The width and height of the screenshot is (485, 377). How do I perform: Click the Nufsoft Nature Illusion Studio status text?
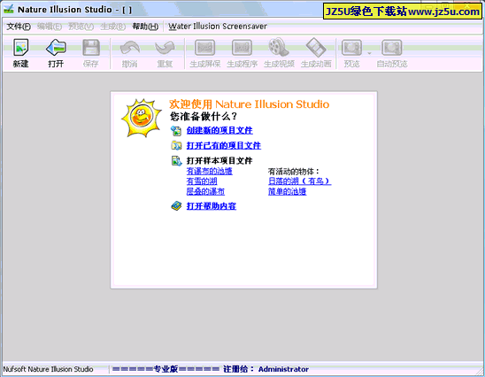49,369
